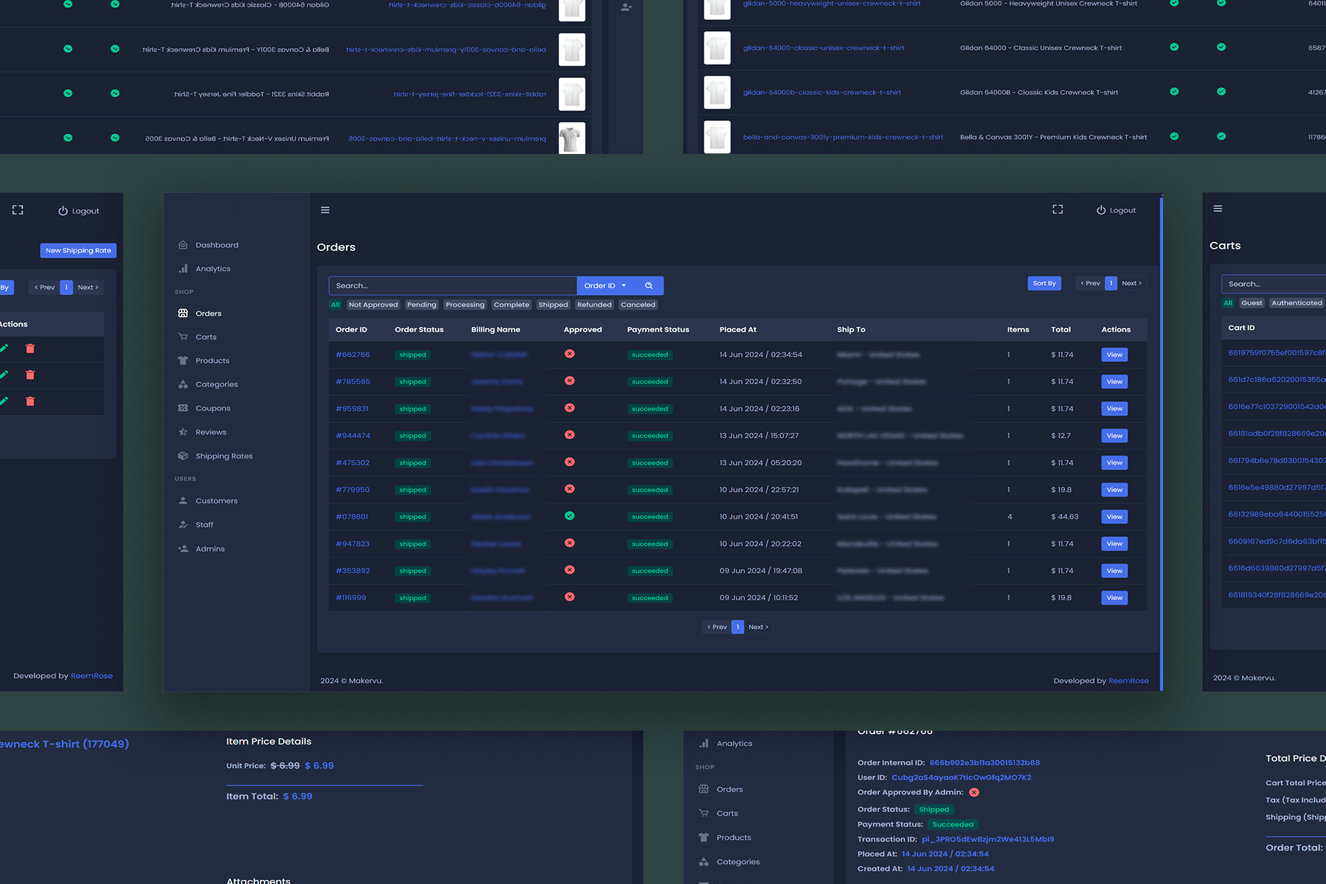1326x884 pixels.
Task: Toggle the green approved check for order #078801
Action: point(570,516)
